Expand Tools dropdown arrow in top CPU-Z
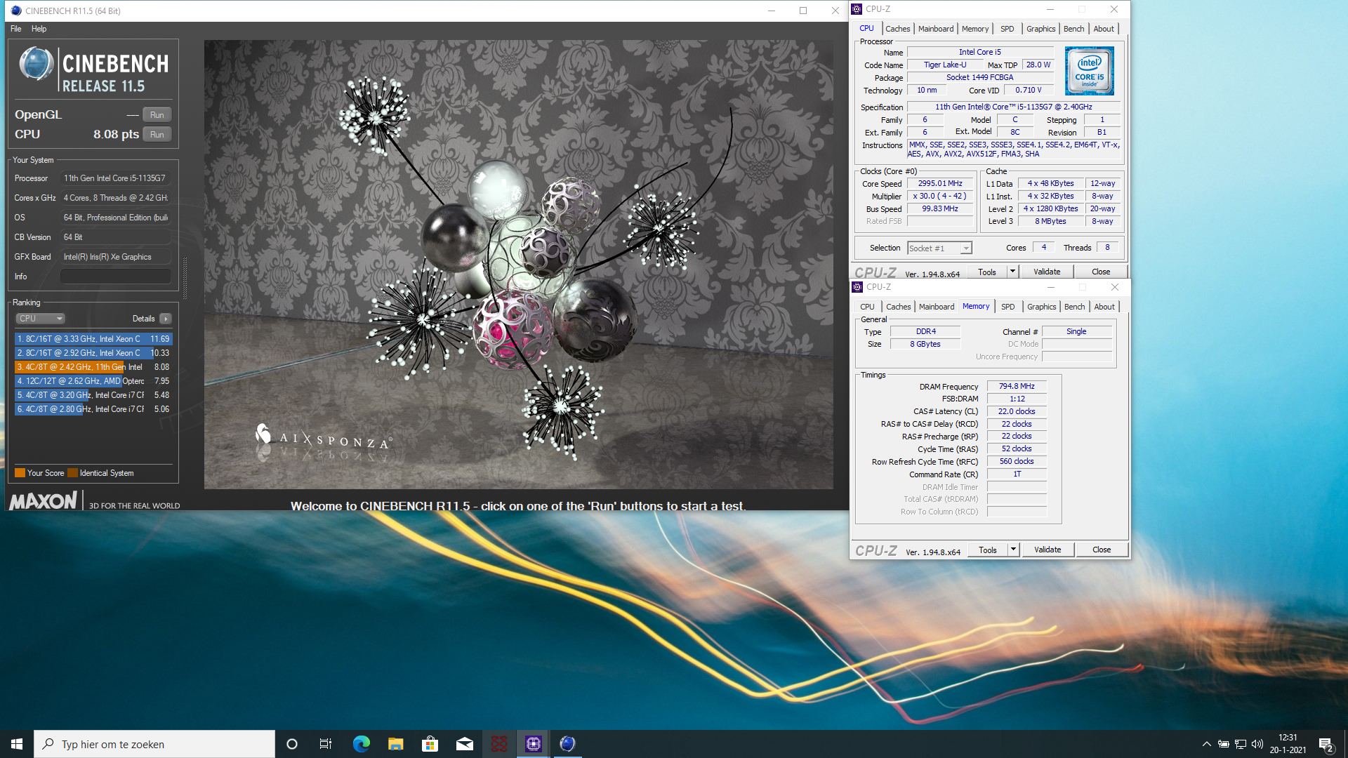The width and height of the screenshot is (1348, 758). (x=1012, y=272)
